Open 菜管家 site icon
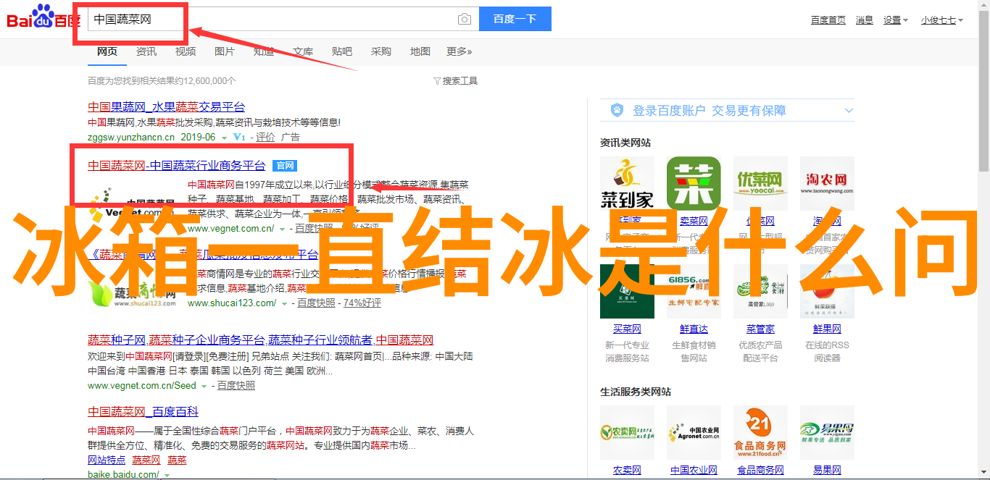990x480 pixels. point(760,291)
